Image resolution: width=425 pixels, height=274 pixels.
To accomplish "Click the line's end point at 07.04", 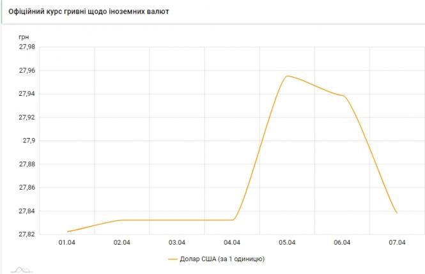I will point(398,213).
